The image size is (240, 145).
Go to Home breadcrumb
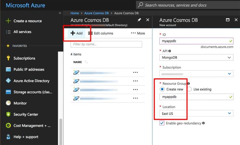(75, 13)
